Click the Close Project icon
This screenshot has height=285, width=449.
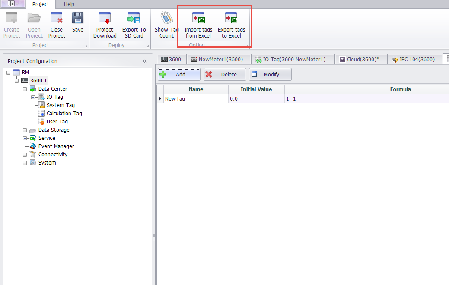57,19
